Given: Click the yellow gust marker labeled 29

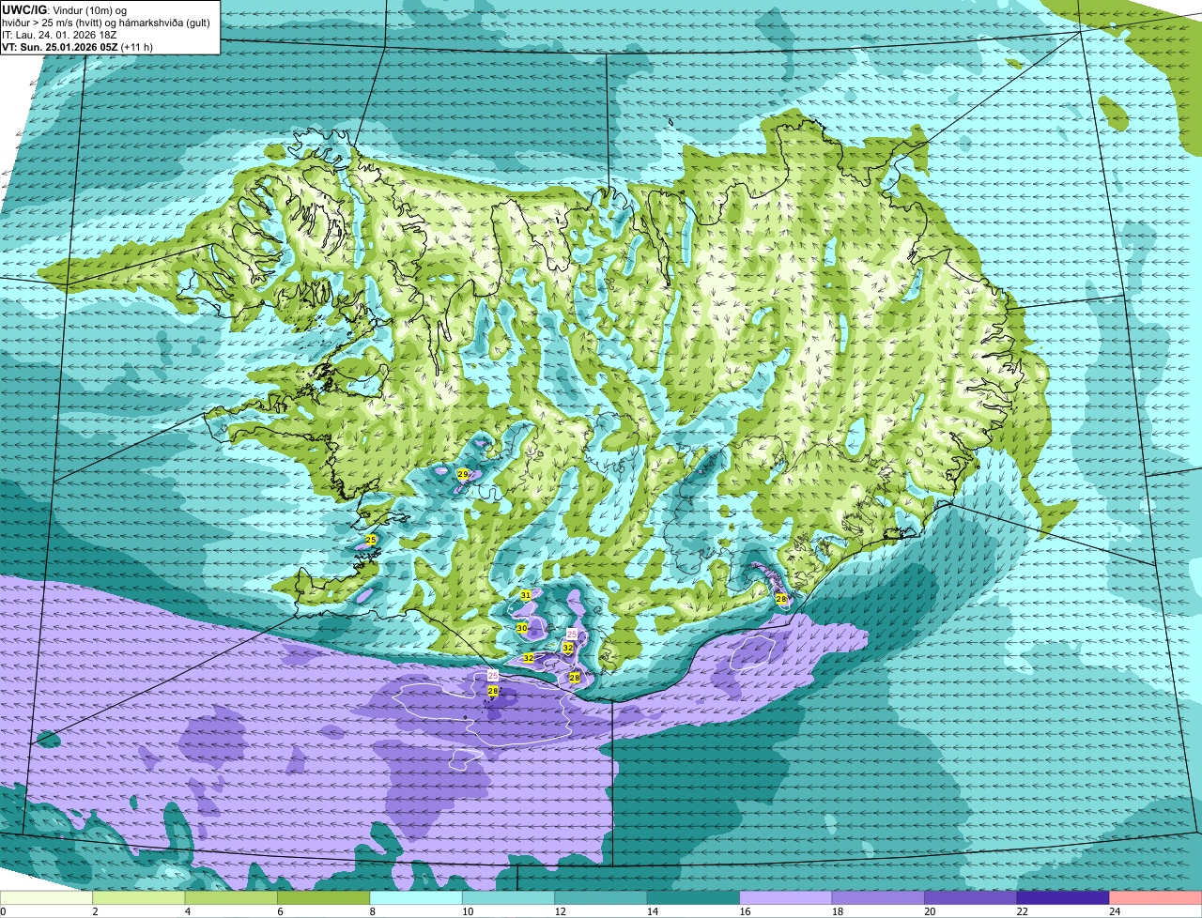Looking at the screenshot, I should point(462,475).
